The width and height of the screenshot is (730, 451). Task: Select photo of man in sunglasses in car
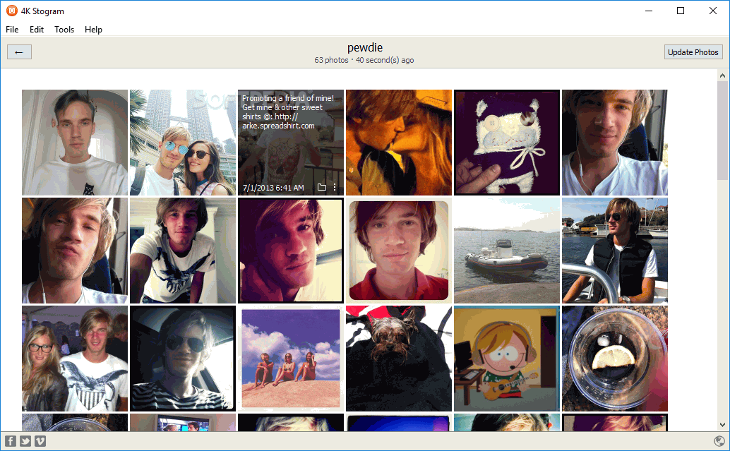pyautogui.click(x=182, y=359)
